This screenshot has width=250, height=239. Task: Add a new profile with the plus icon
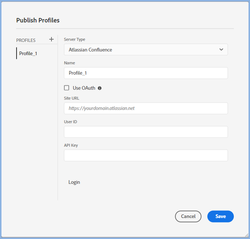[x=51, y=39]
